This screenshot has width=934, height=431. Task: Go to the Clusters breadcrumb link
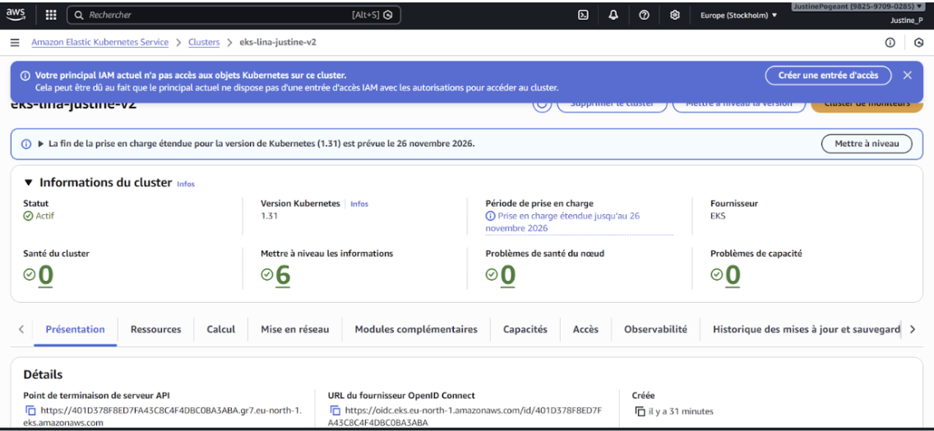[x=204, y=43]
